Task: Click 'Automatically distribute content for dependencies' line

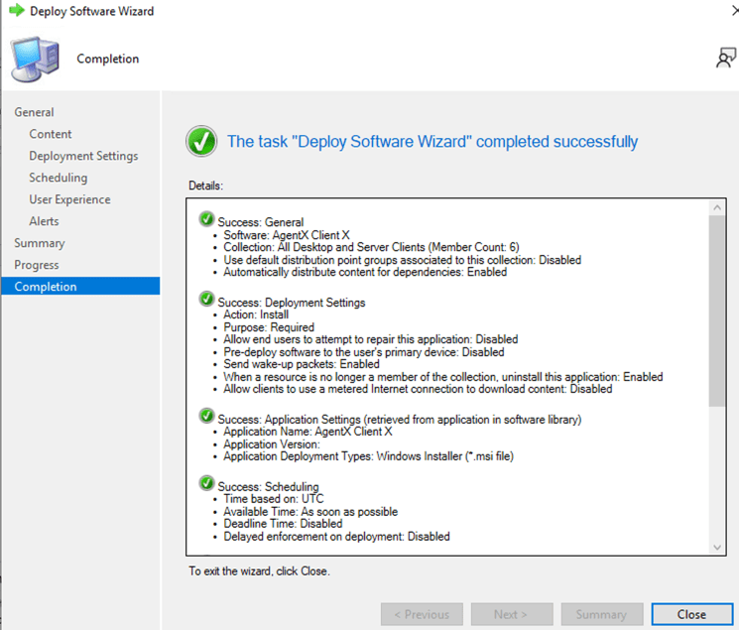Action: click(x=365, y=272)
